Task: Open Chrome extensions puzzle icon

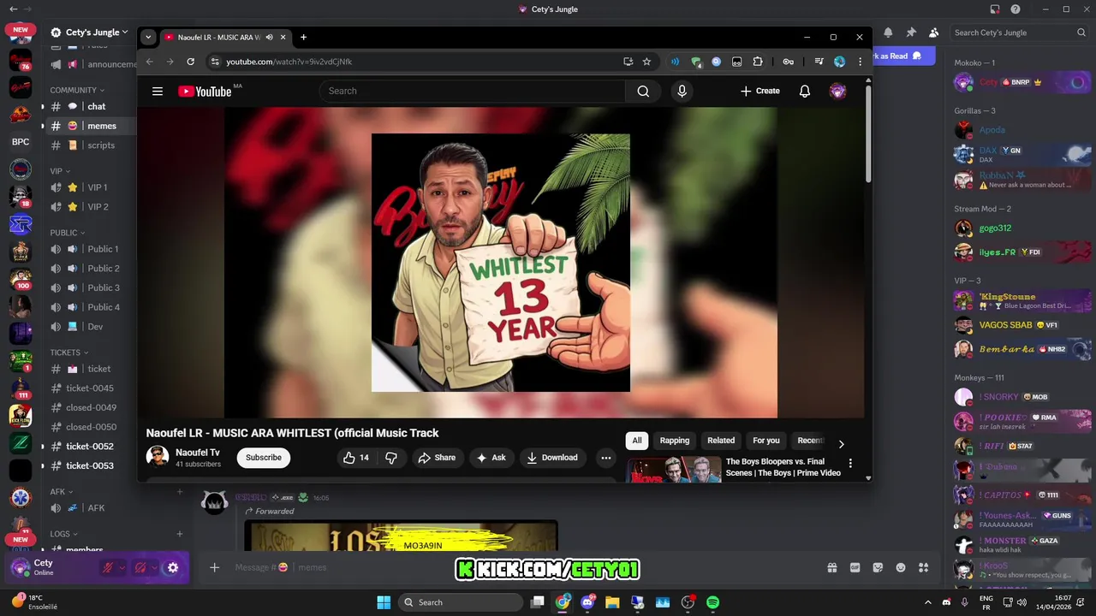Action: point(758,62)
